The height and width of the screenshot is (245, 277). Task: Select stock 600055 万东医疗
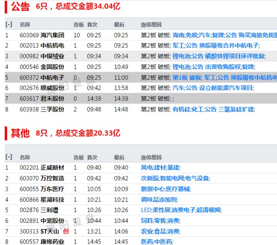(42, 189)
